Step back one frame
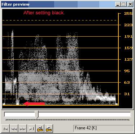This screenshot has height=134, width=135. [x=14, y=128]
